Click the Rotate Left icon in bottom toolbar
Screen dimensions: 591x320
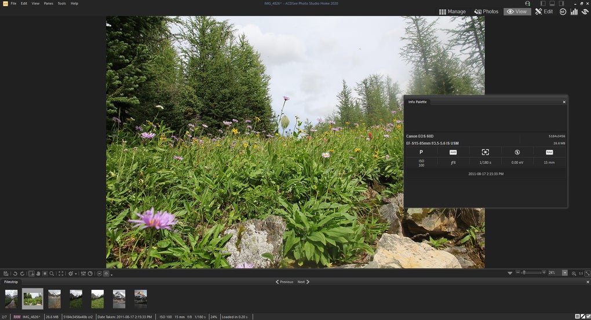tap(14, 273)
